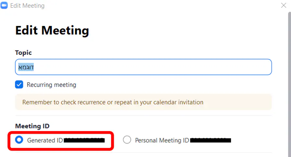This screenshot has height=157, width=291.
Task: Click the redacted Generated ID number
Action: point(84,140)
